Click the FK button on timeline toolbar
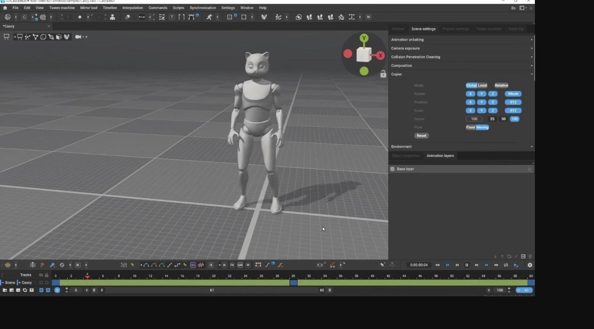The height and width of the screenshot is (329, 594). (x=232, y=265)
